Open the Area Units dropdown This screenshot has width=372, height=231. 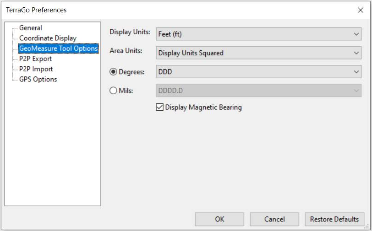258,53
